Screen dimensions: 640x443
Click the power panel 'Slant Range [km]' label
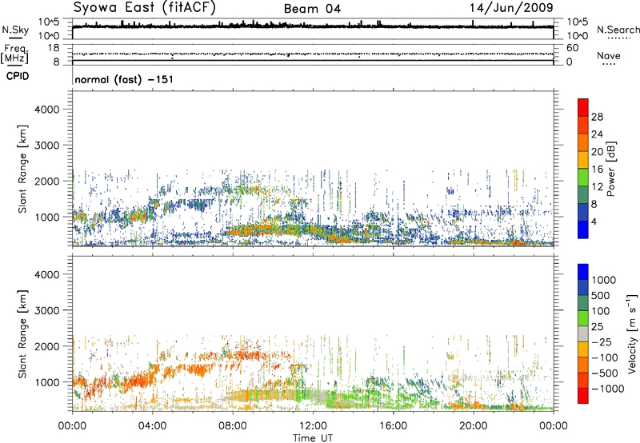pos(22,169)
